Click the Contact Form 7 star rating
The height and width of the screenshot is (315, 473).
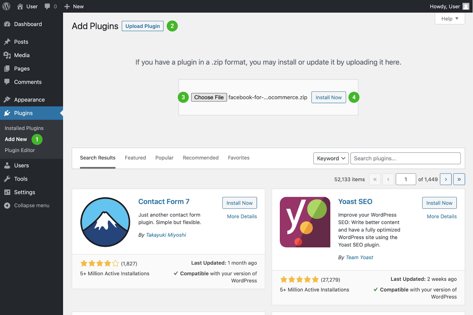pyautogui.click(x=99, y=263)
